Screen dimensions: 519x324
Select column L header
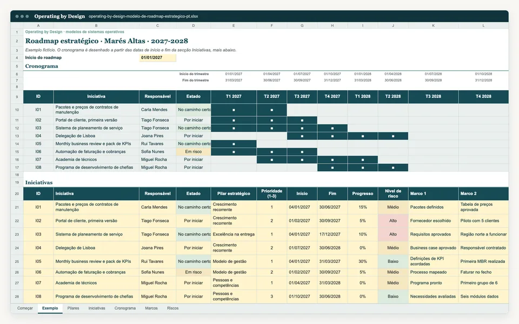tap(483, 25)
